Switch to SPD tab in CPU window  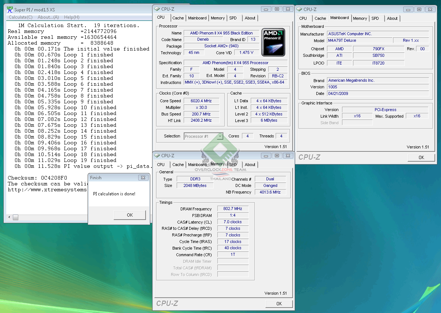tap(233, 18)
